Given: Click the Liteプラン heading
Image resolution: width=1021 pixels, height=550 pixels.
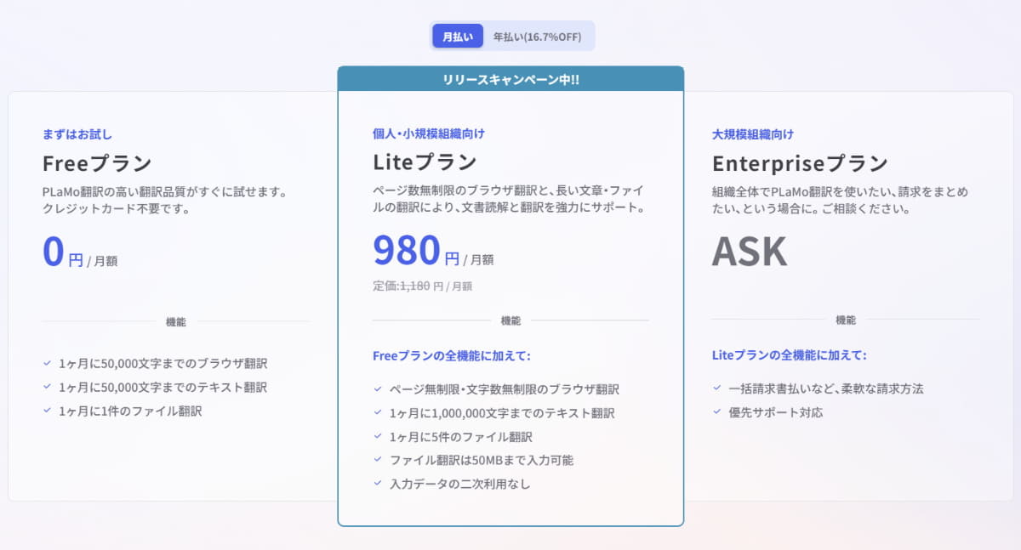Looking at the screenshot, I should (x=425, y=162).
